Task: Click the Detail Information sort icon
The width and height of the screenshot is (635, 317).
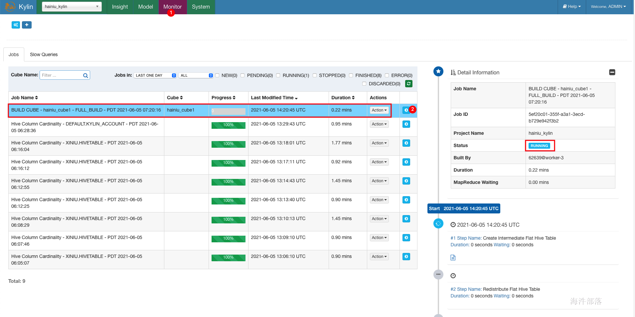Action: click(453, 73)
